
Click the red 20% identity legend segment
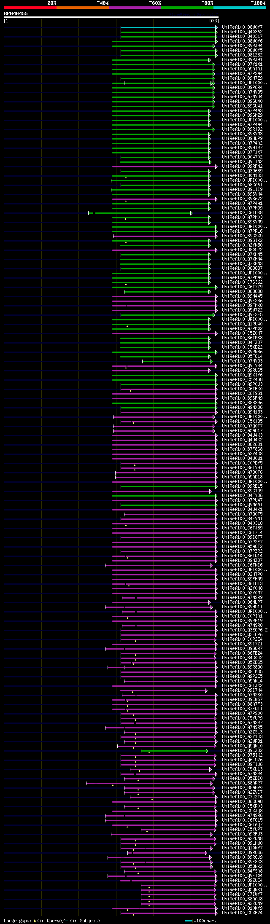tap(30, 8)
